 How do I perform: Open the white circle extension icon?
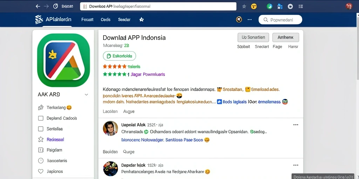[290, 6]
